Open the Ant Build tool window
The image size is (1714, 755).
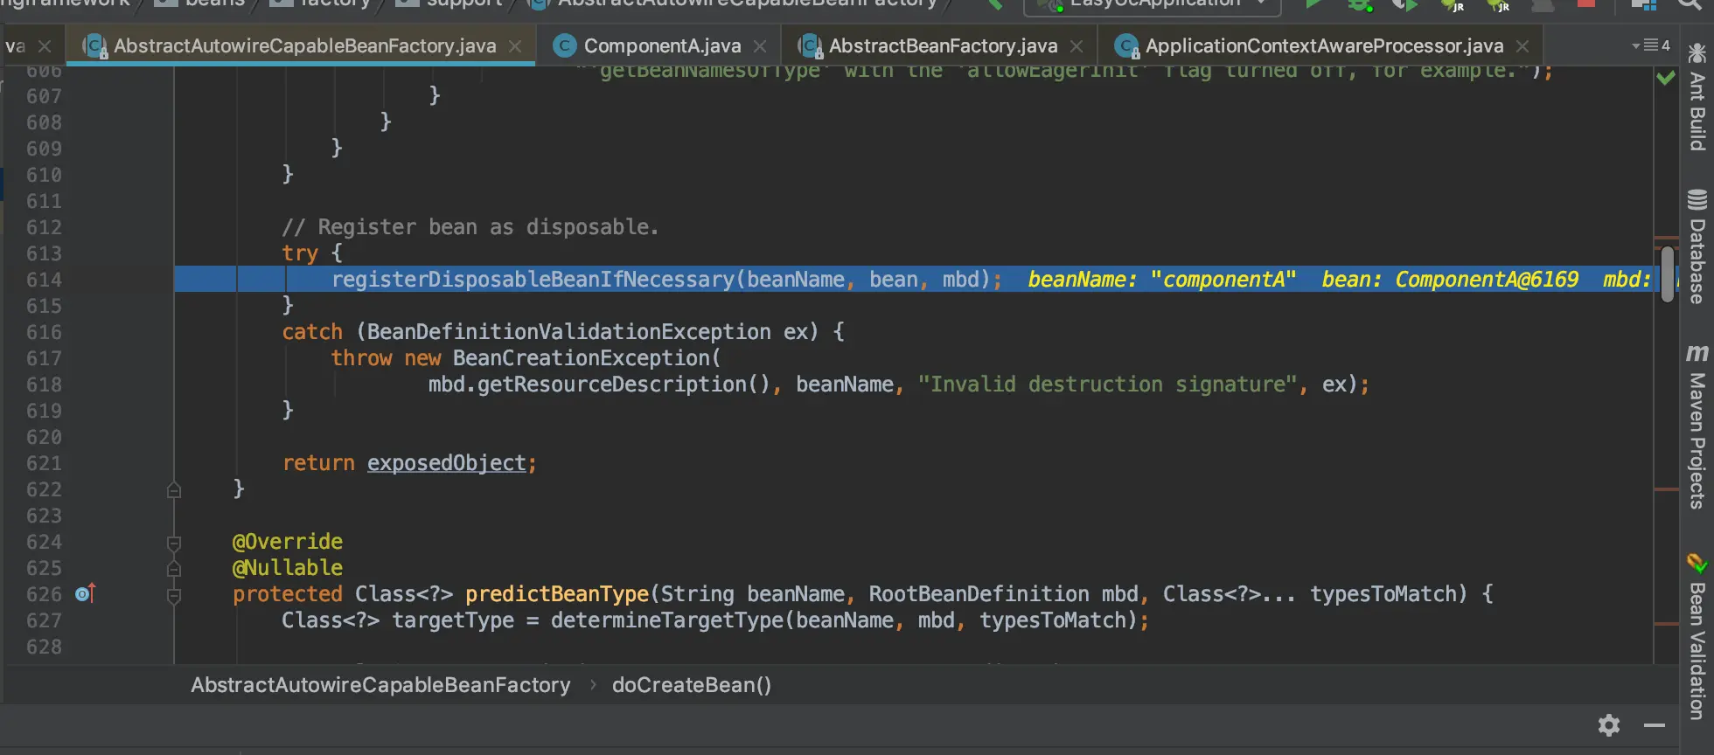(1697, 98)
